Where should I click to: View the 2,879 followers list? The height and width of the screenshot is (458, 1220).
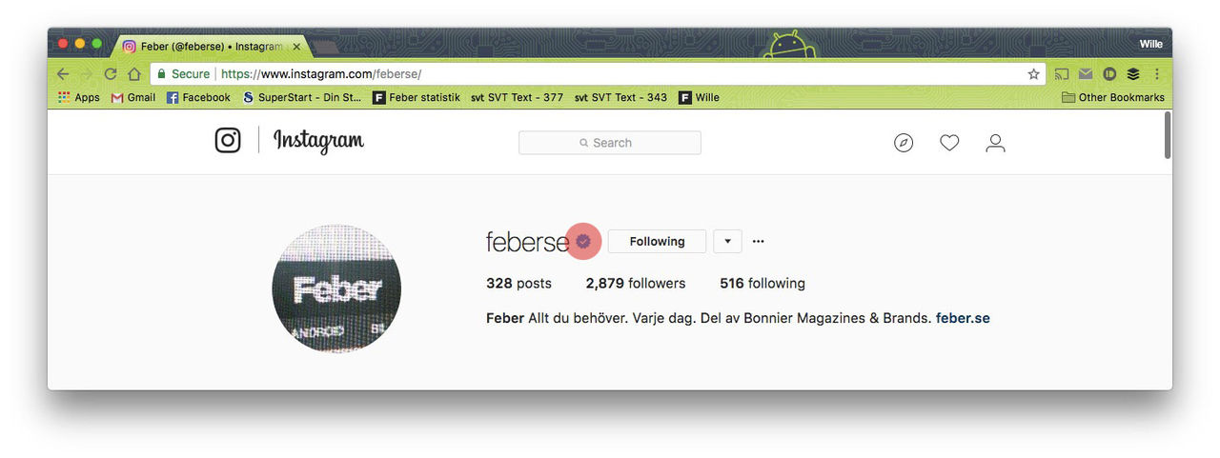(636, 283)
